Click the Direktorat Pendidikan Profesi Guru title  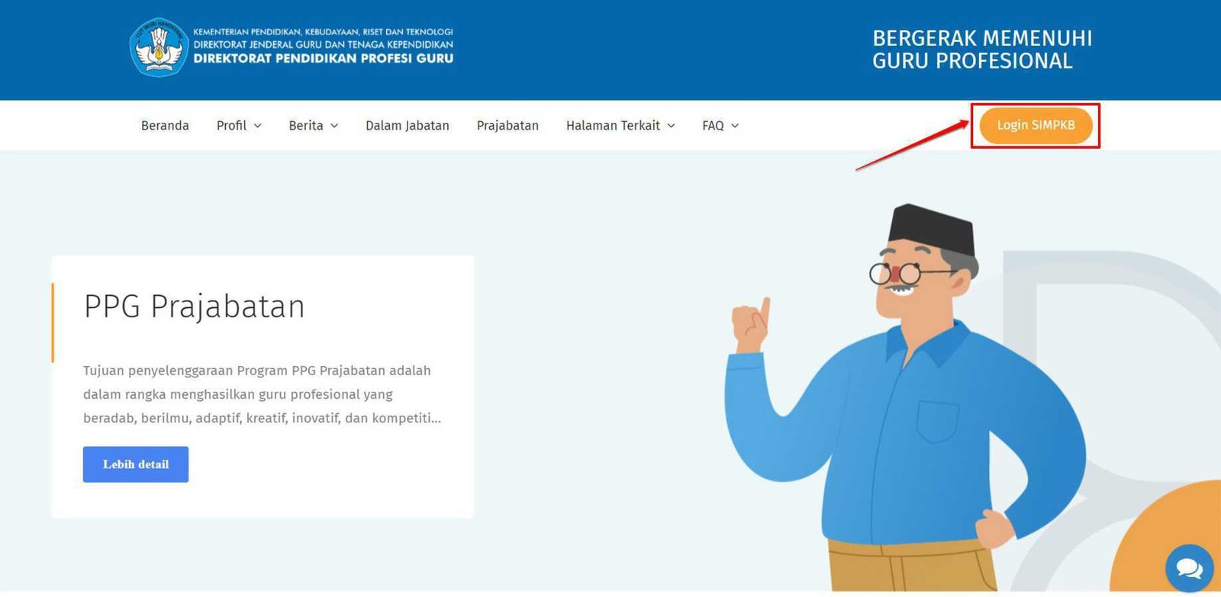pyautogui.click(x=324, y=59)
